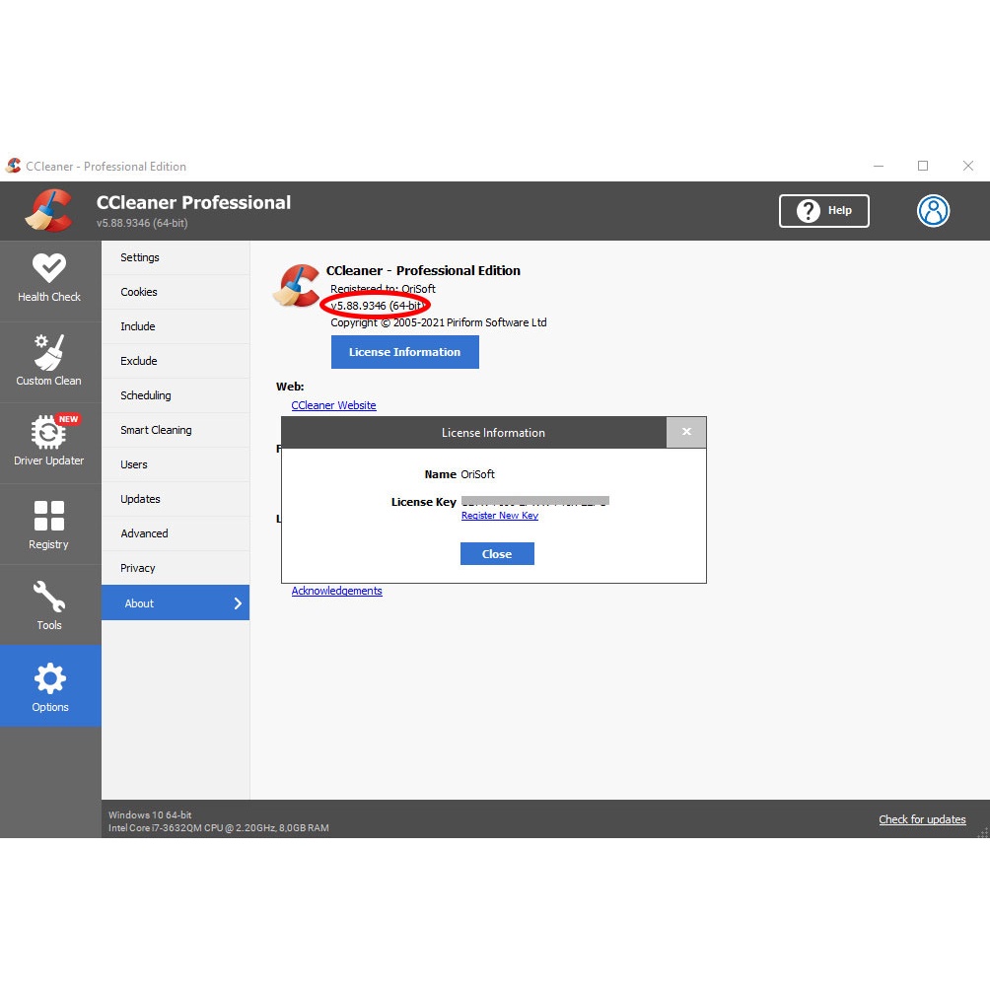990x990 pixels.
Task: Open the Updates options page
Action: (176, 499)
